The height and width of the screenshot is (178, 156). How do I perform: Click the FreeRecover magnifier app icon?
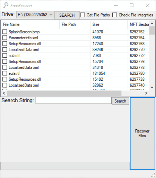click(x=6, y=5)
